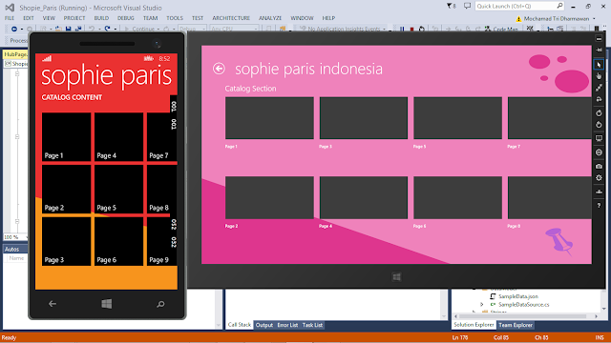Switch to the Output tab
Viewport: 611px width, 343px height.
coord(264,325)
